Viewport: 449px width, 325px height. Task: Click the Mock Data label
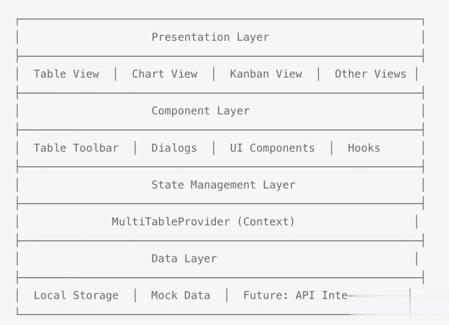(180, 296)
